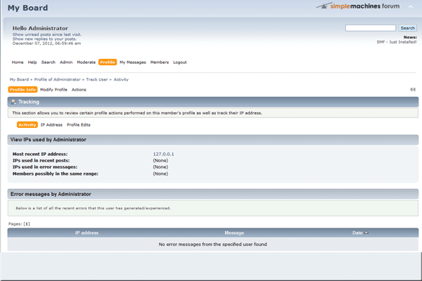Click 'Hello Administrator' greeting

pos(40,28)
